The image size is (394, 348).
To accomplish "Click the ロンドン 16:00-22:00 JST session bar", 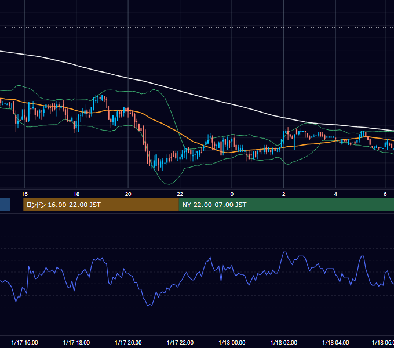I will click(x=101, y=205).
